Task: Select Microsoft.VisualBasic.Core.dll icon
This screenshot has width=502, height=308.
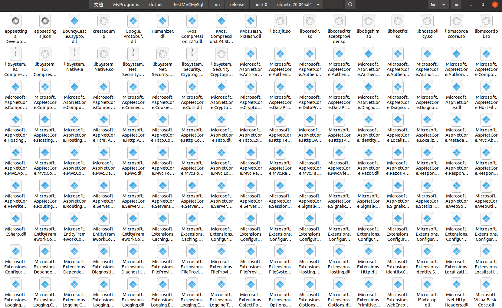Action: coord(486,284)
